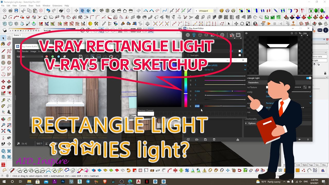Select the arrow Select tool in the left toolbar
The height and width of the screenshot is (185, 329).
click(x=3, y=38)
